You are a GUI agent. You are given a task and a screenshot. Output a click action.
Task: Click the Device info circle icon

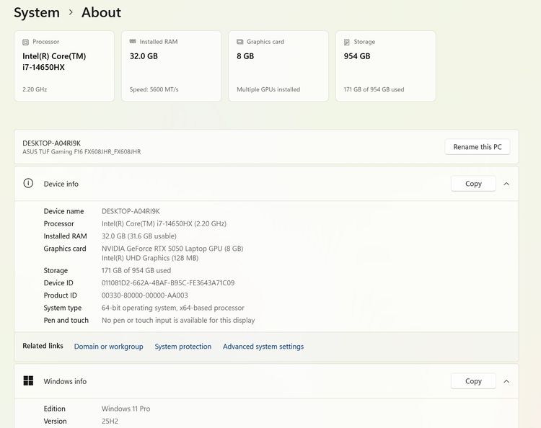pyautogui.click(x=28, y=183)
